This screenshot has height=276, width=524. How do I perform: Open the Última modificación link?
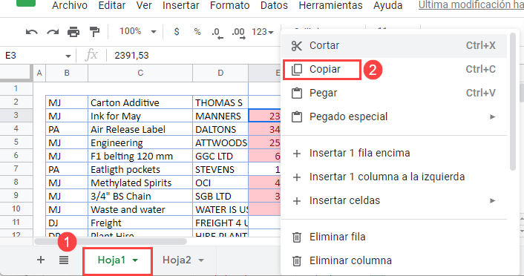point(471,5)
